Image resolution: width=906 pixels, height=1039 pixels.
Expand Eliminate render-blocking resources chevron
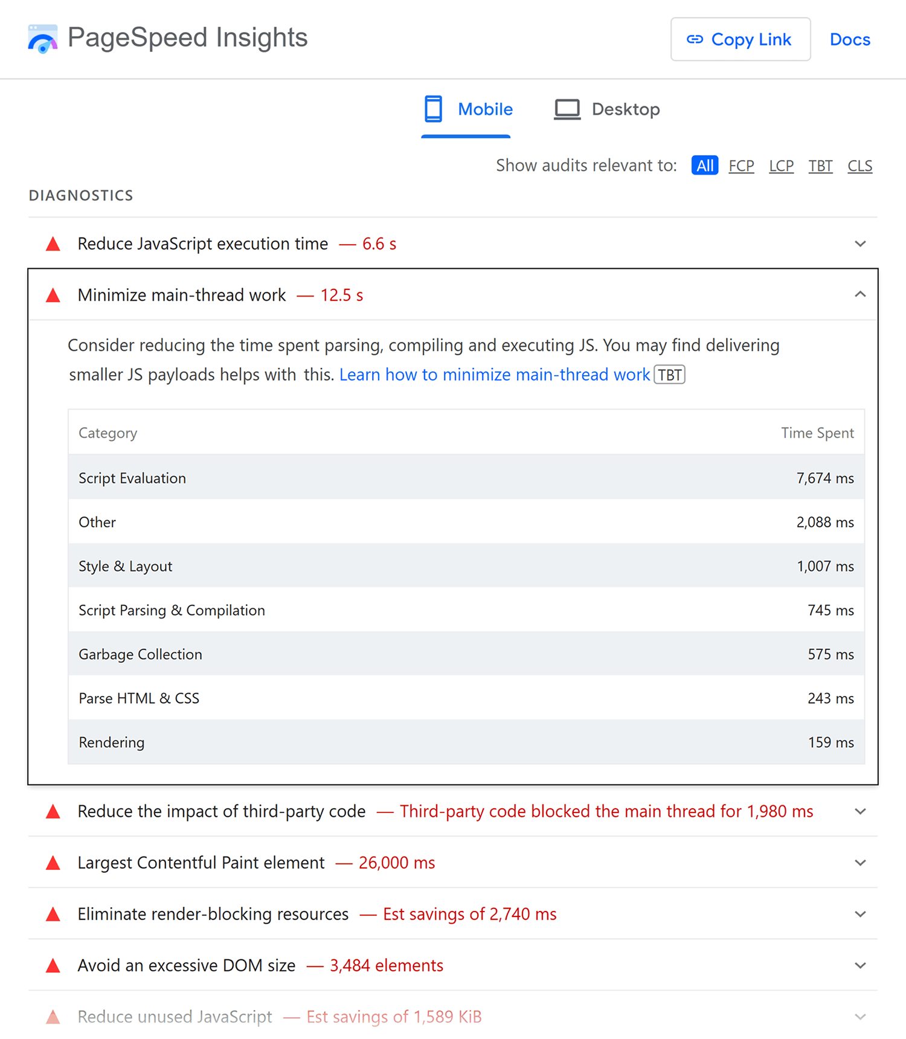pyautogui.click(x=860, y=914)
